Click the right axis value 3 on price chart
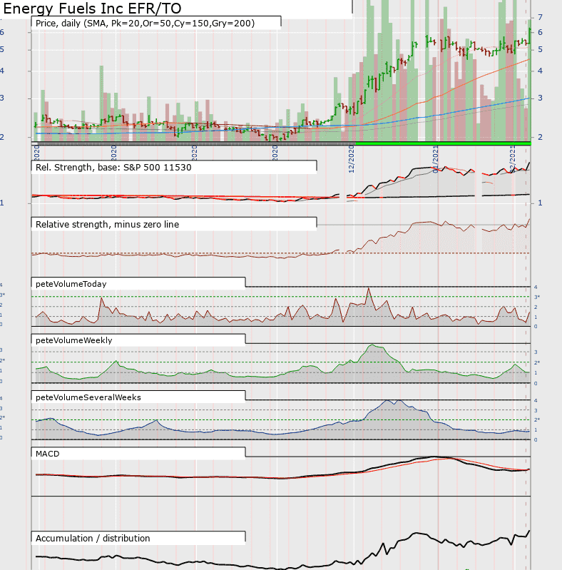Viewport: 562px width, 570px height. (540, 98)
